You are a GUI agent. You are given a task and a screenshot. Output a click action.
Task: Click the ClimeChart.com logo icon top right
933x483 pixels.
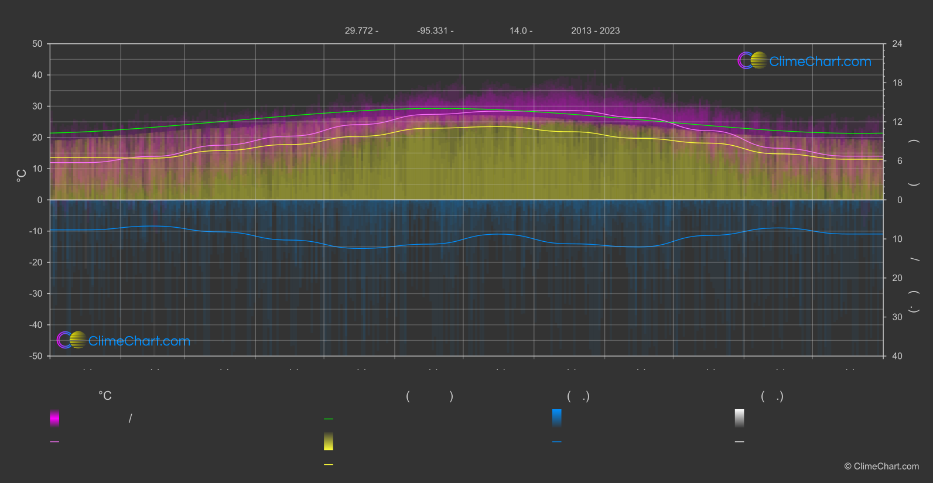pos(752,60)
